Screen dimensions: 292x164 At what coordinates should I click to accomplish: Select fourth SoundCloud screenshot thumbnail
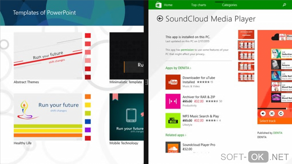[x=246, y=66]
